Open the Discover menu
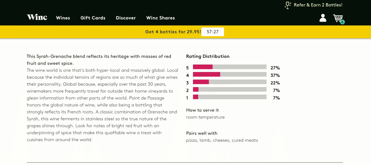 126,18
